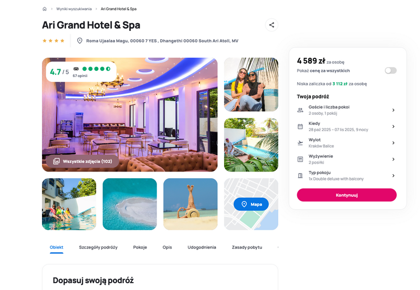Switch to the Pokoje tab
Image resolution: width=420 pixels, height=290 pixels.
140,247
